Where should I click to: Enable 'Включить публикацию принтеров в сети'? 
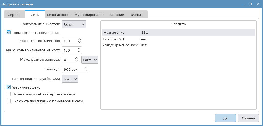[x=9, y=101]
